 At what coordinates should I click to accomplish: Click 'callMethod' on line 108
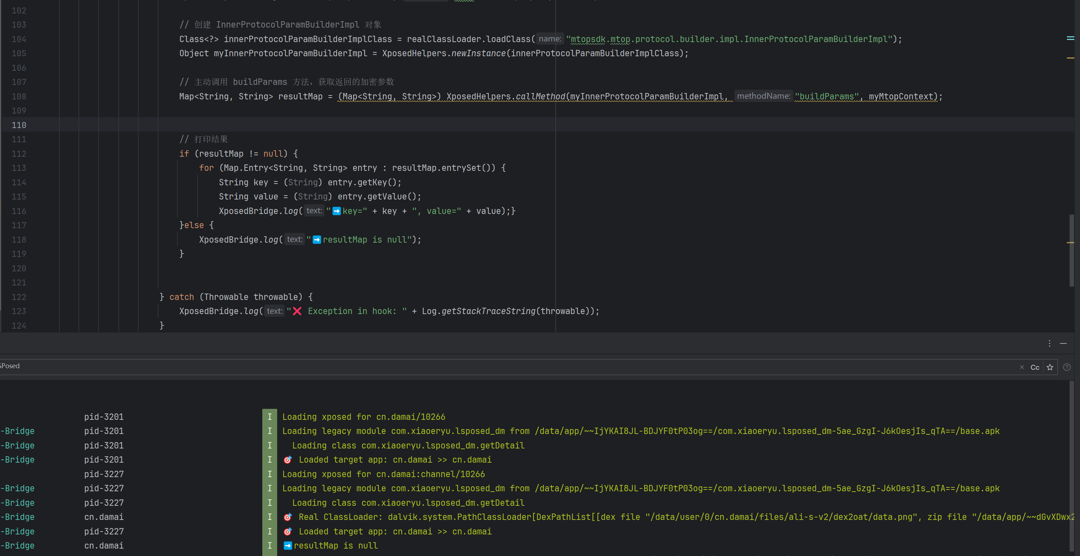pyautogui.click(x=540, y=97)
